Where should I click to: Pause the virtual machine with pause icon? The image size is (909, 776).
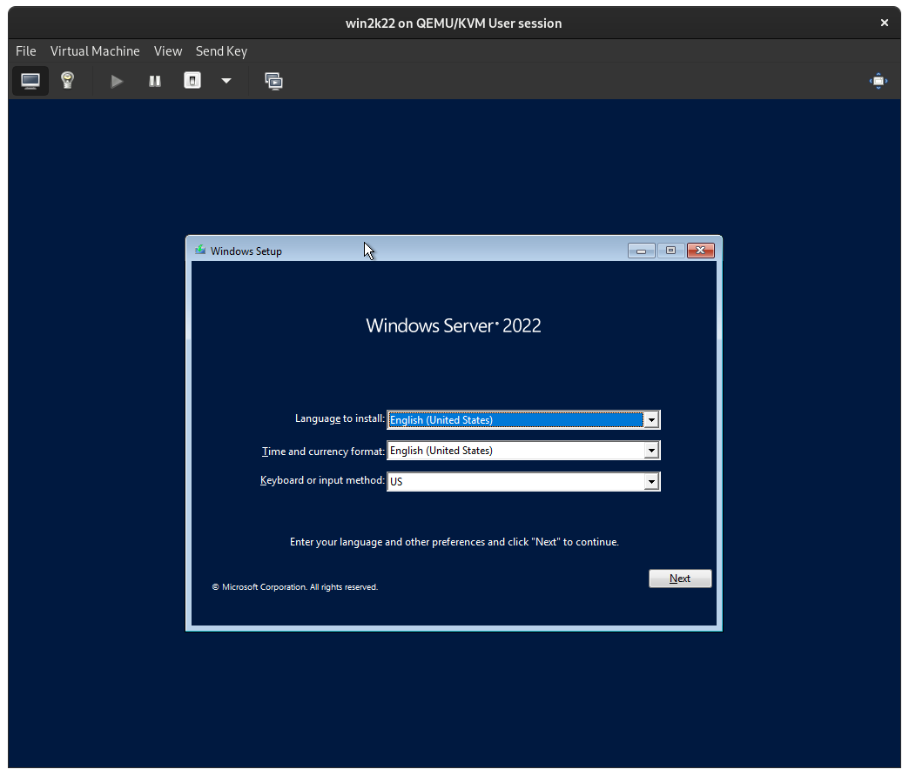(x=154, y=80)
